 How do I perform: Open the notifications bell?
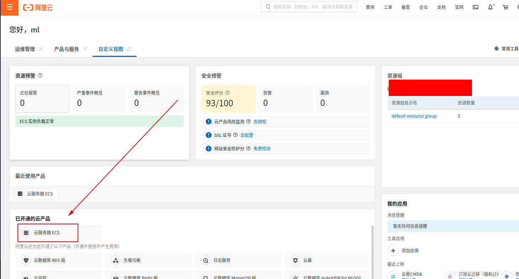point(491,7)
